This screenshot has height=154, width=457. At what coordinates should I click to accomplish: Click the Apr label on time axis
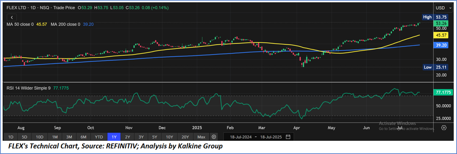pyautogui.click(x=296, y=128)
